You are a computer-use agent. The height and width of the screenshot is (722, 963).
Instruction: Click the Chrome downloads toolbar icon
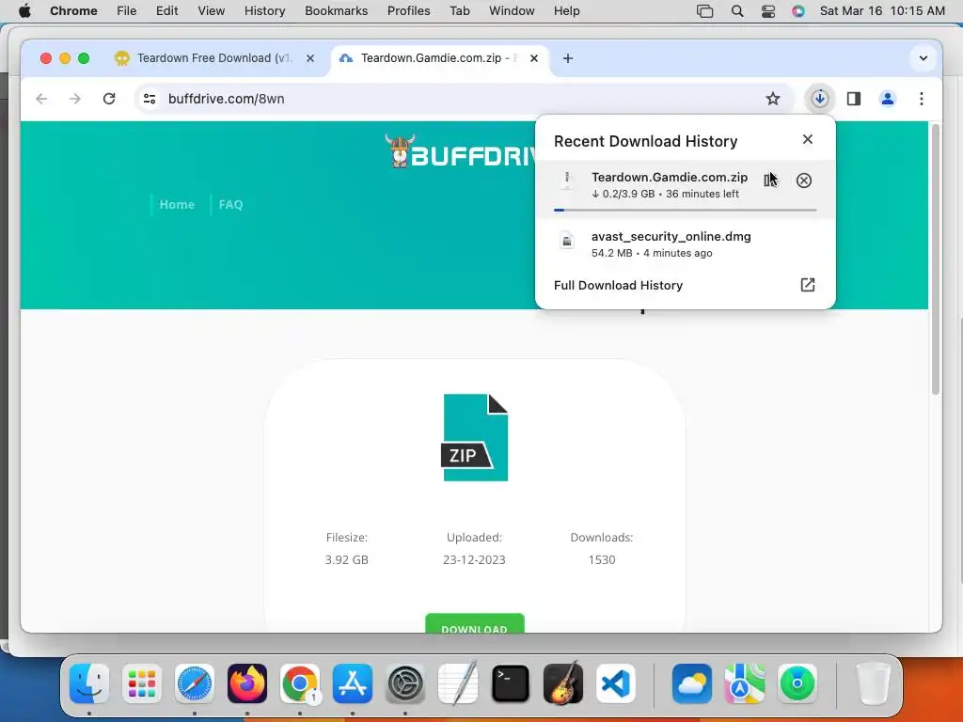tap(819, 99)
